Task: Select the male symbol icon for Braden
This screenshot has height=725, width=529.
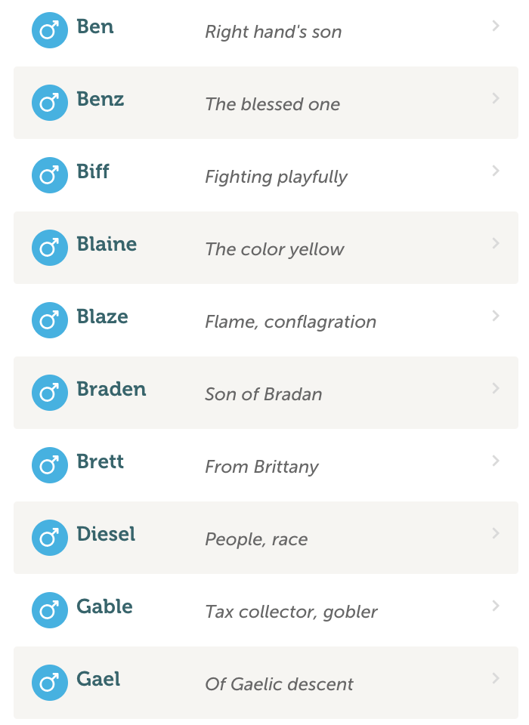Action: coord(50,393)
